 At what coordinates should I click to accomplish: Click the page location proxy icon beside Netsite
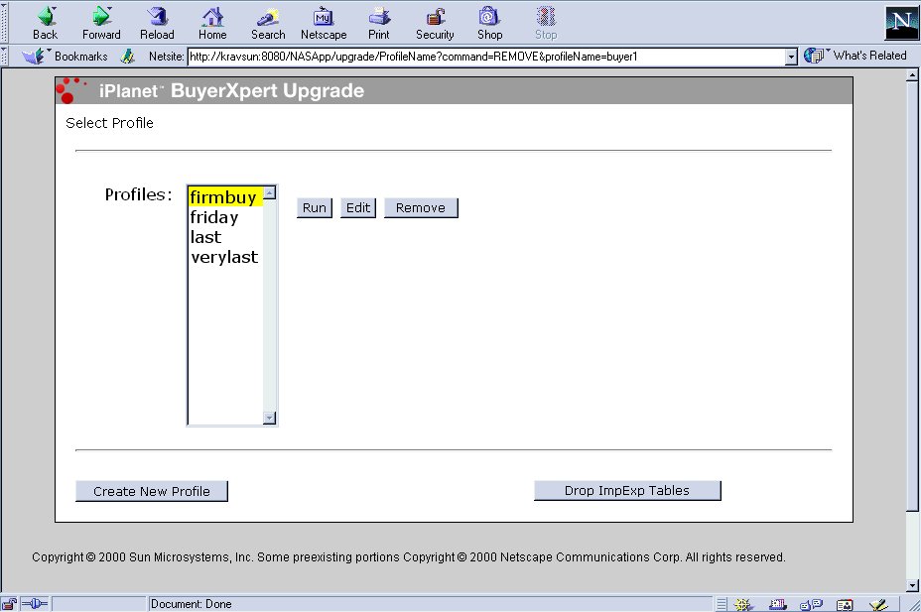(127, 57)
